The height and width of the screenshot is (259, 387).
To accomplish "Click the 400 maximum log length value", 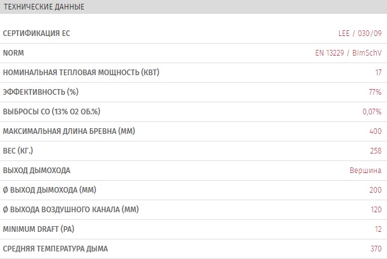I will (376, 131).
